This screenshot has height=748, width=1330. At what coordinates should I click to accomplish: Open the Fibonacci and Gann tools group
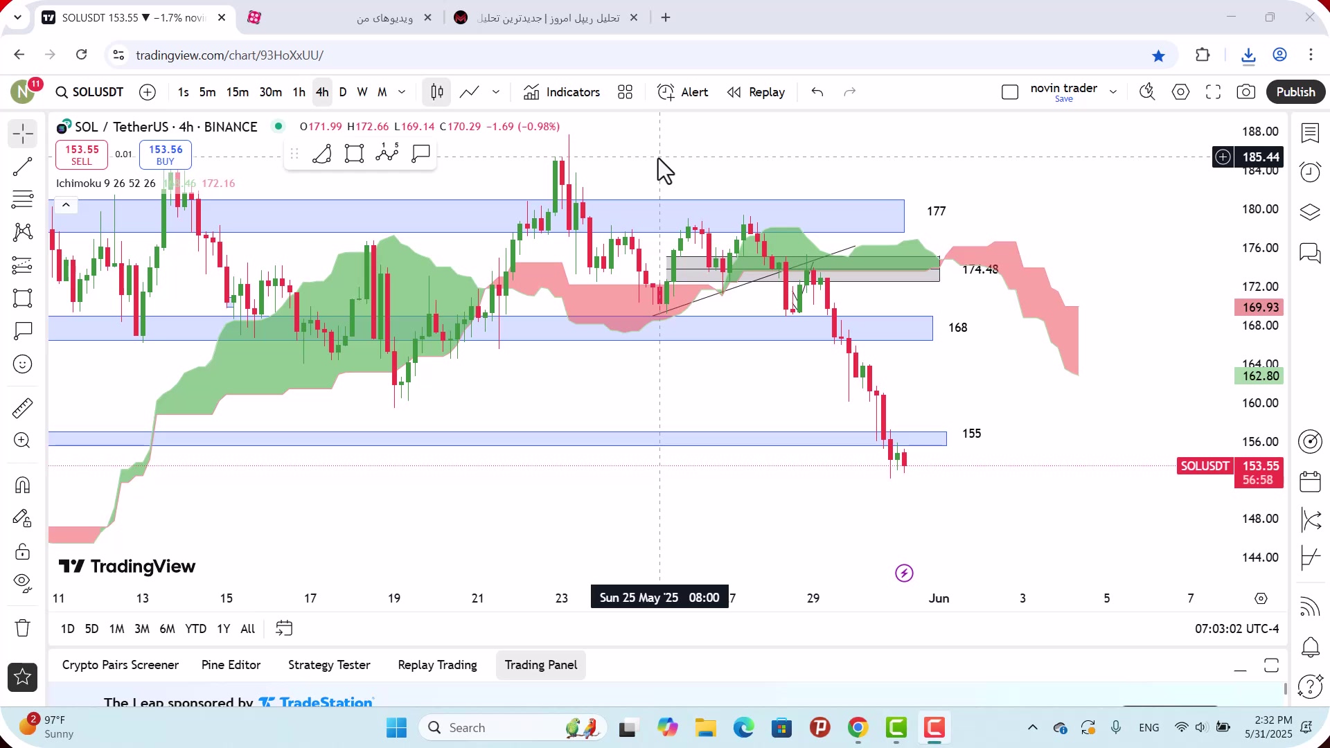23,199
